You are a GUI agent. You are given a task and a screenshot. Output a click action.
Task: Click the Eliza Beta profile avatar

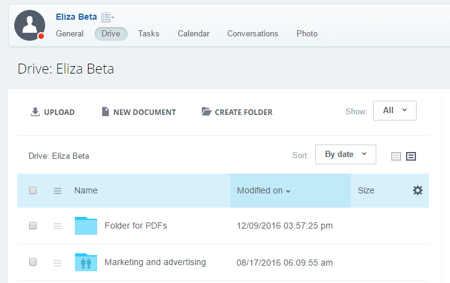point(30,25)
